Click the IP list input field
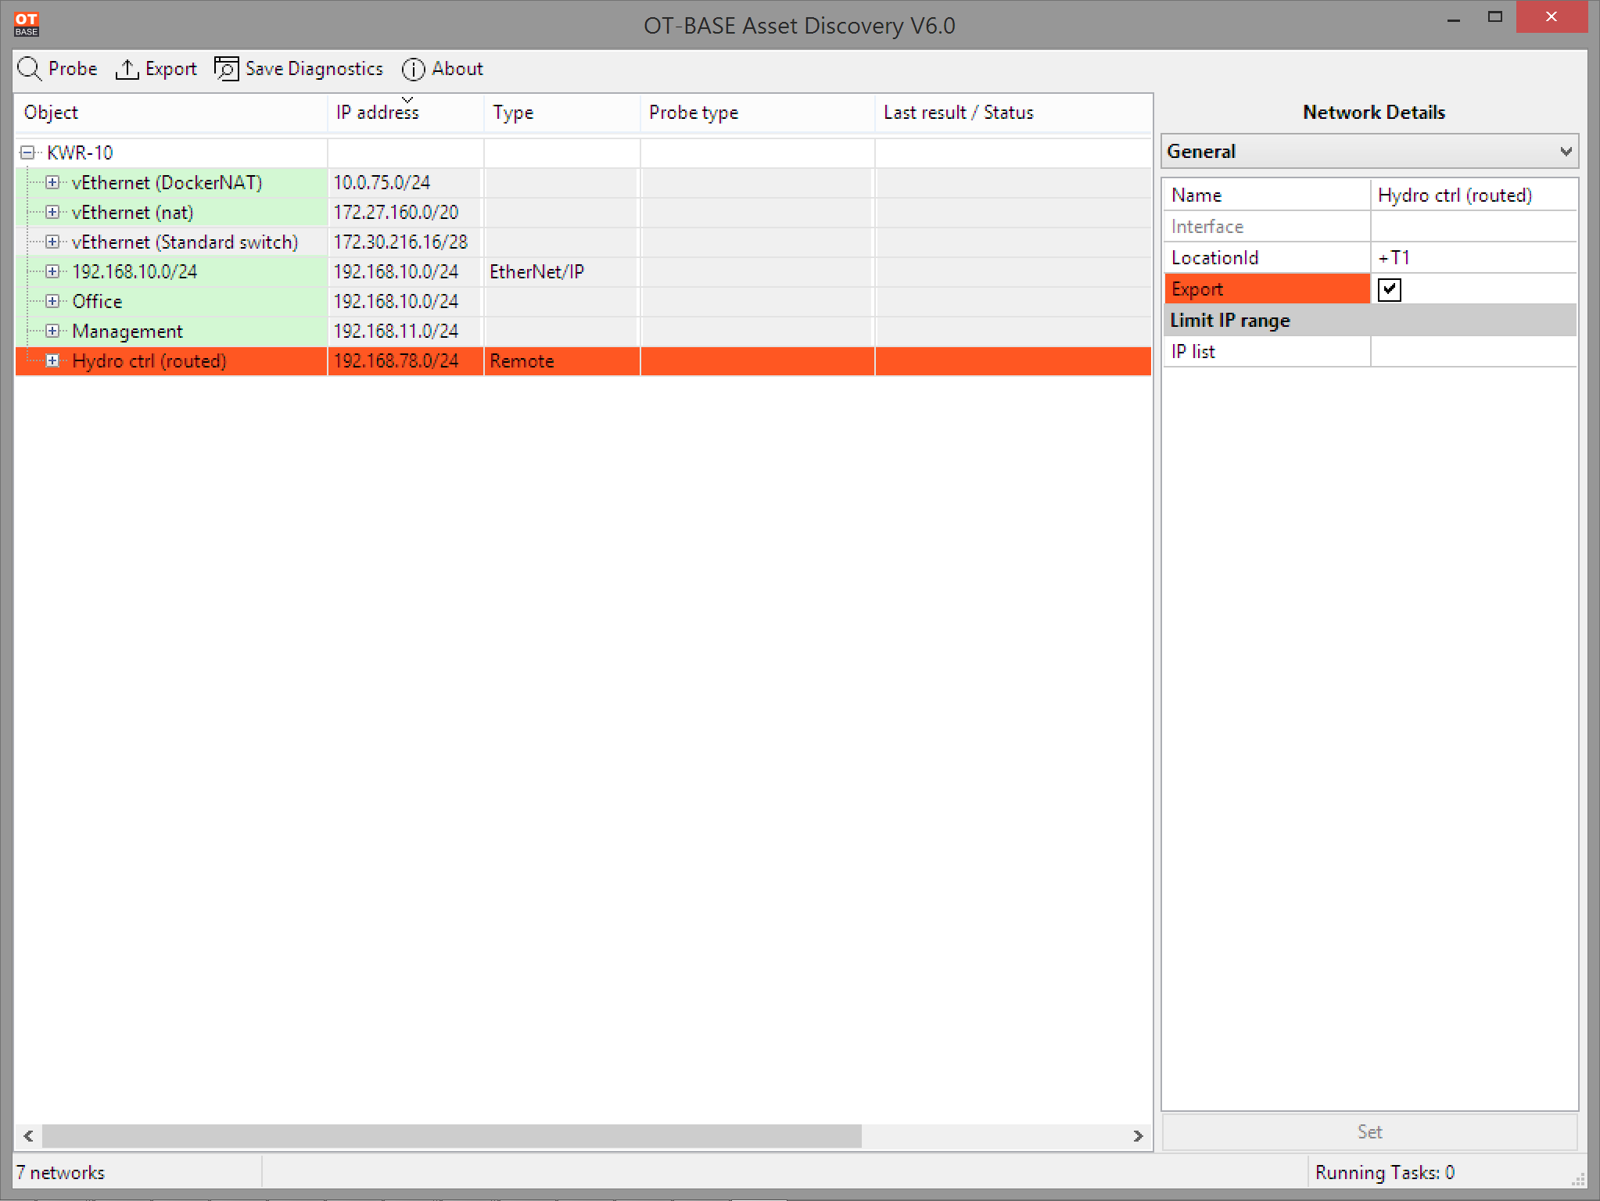 [x=1473, y=351]
